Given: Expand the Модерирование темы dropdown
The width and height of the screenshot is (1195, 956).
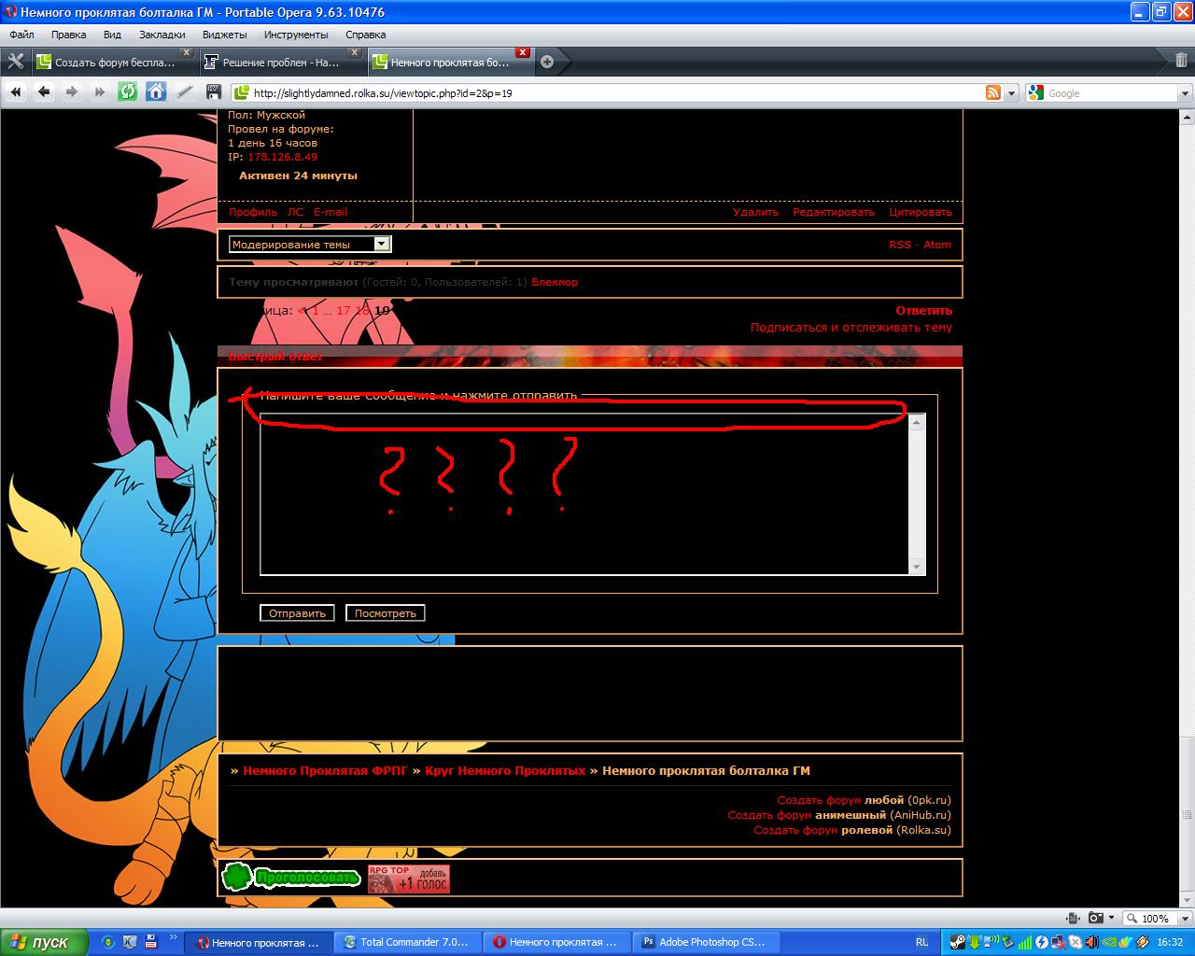Looking at the screenshot, I should click(x=381, y=245).
